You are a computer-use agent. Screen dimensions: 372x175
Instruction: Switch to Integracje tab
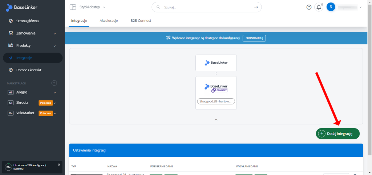(79, 21)
